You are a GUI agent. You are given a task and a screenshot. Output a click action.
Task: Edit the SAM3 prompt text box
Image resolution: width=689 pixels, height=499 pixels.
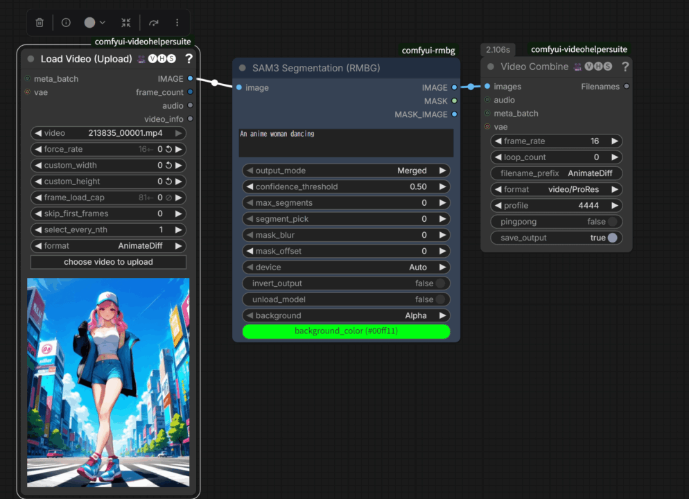pyautogui.click(x=347, y=143)
